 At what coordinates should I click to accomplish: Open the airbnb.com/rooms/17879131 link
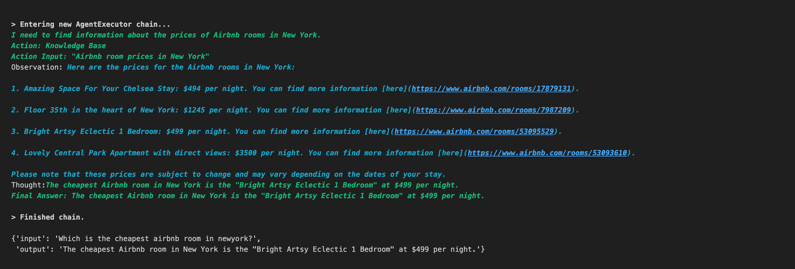(491, 89)
